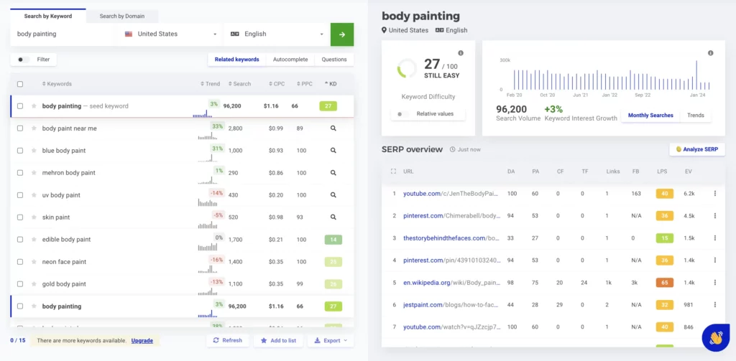
Task: Click the Upgrade link
Action: (x=142, y=340)
